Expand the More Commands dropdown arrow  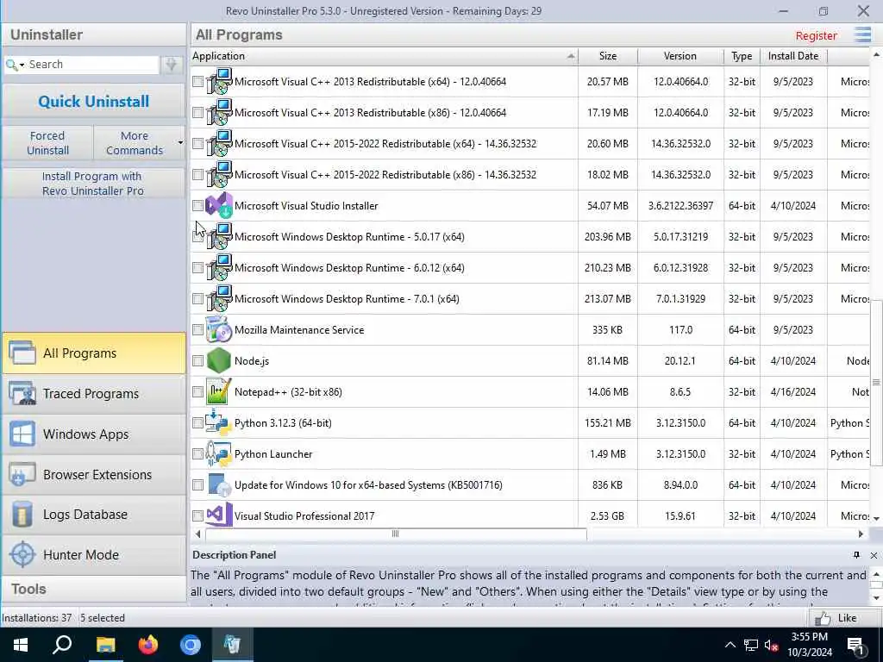[x=180, y=142]
